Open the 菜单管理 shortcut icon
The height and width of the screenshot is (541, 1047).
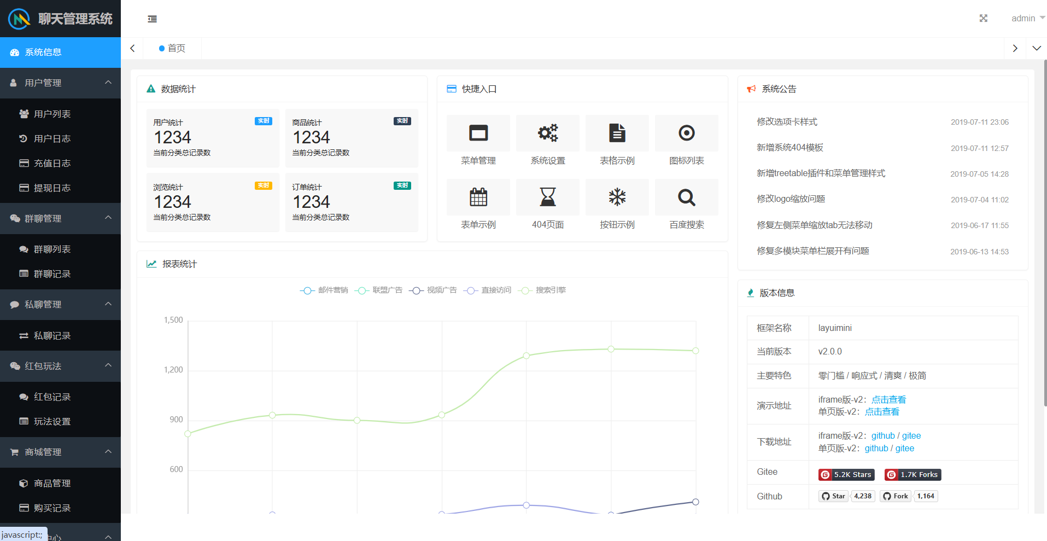(x=478, y=133)
